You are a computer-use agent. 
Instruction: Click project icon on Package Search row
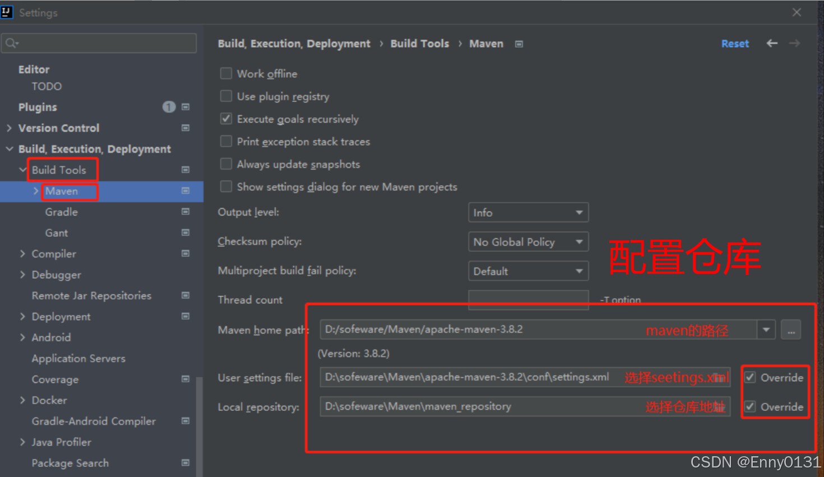pos(186,463)
